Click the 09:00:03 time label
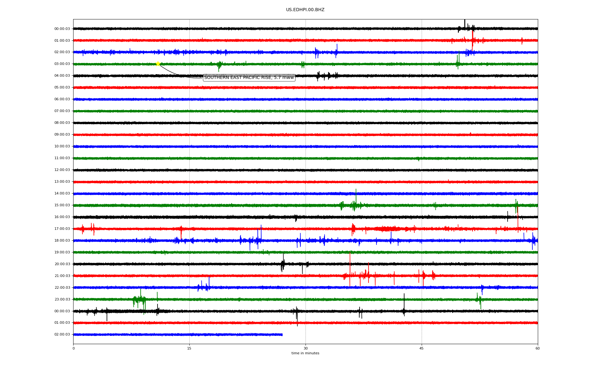The height and width of the screenshot is (382, 611). pos(62,135)
